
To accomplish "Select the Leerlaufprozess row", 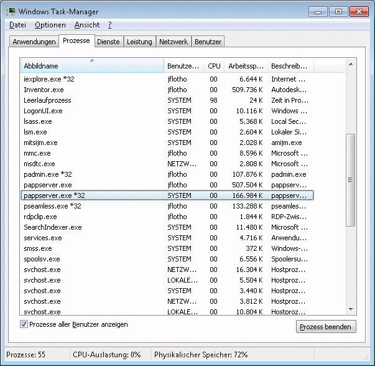I will (167, 100).
